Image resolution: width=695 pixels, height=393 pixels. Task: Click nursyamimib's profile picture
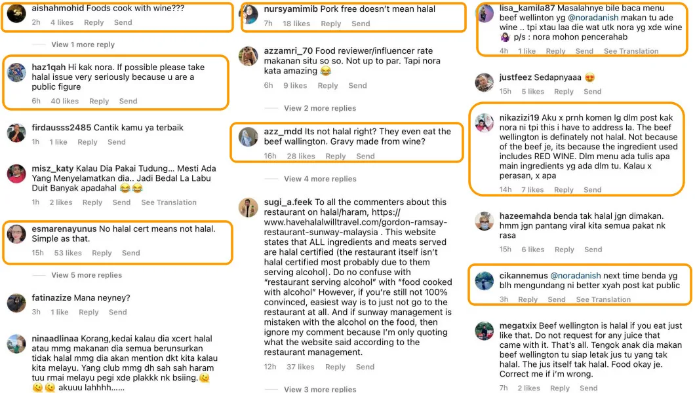[248, 14]
